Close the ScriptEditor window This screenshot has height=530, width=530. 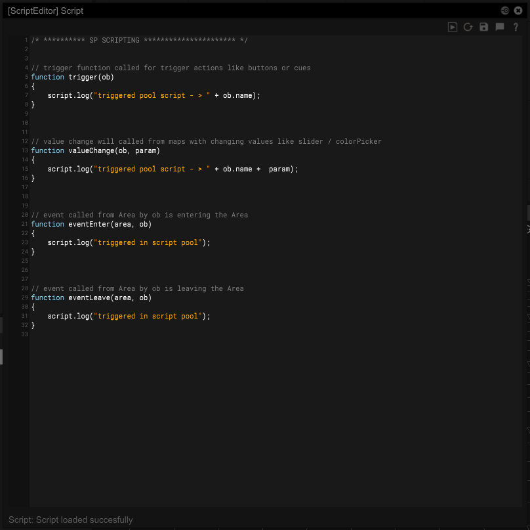(x=518, y=11)
